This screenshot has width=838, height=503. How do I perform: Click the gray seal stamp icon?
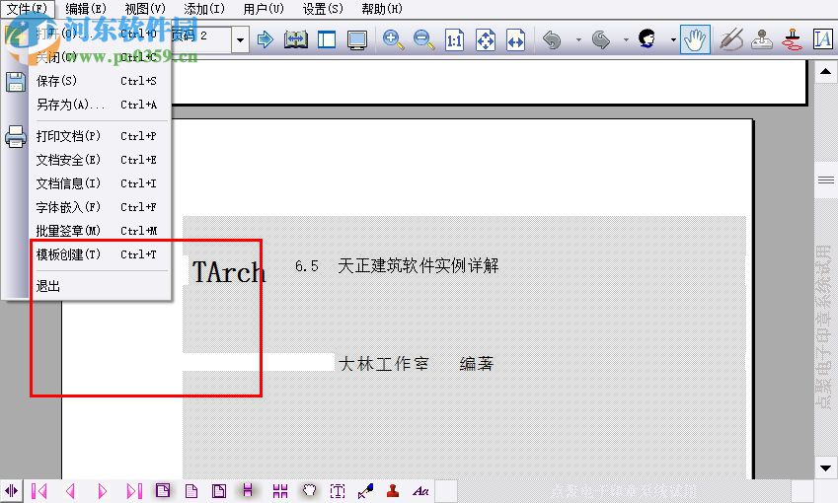(x=762, y=39)
